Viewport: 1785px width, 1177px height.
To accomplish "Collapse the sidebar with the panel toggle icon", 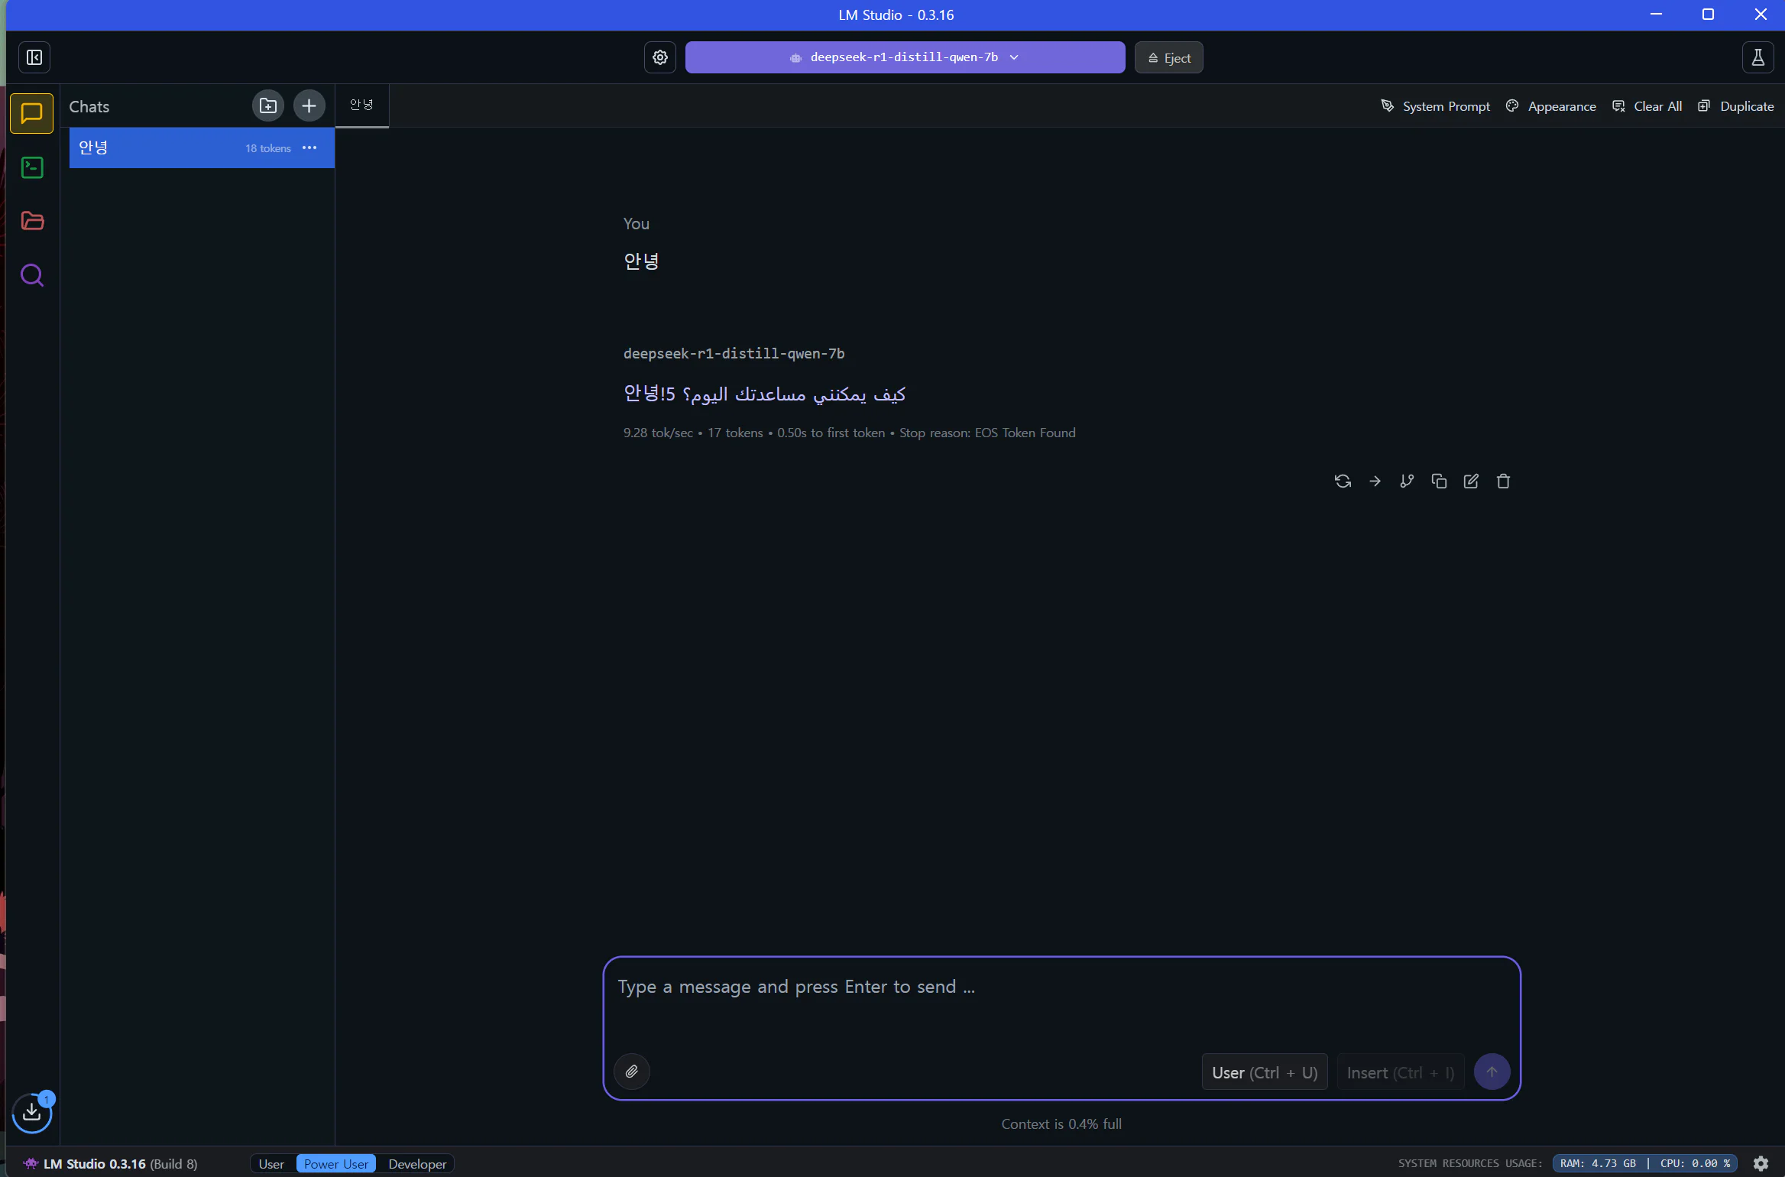I will click(x=34, y=57).
